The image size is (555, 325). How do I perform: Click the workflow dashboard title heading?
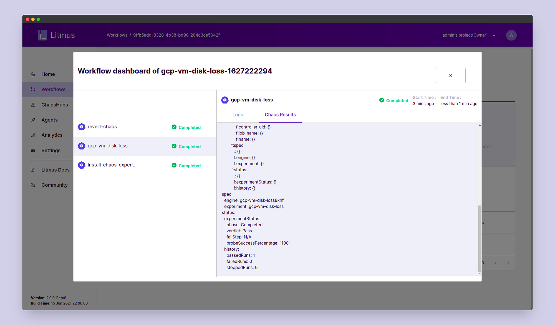tap(175, 71)
